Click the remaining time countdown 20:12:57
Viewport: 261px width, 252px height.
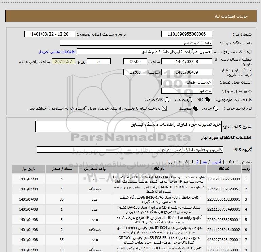click(63, 61)
